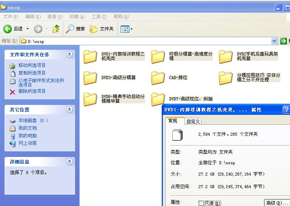Click 移动所选项目 link
This screenshot has height=206, width=290.
coord(32,65)
